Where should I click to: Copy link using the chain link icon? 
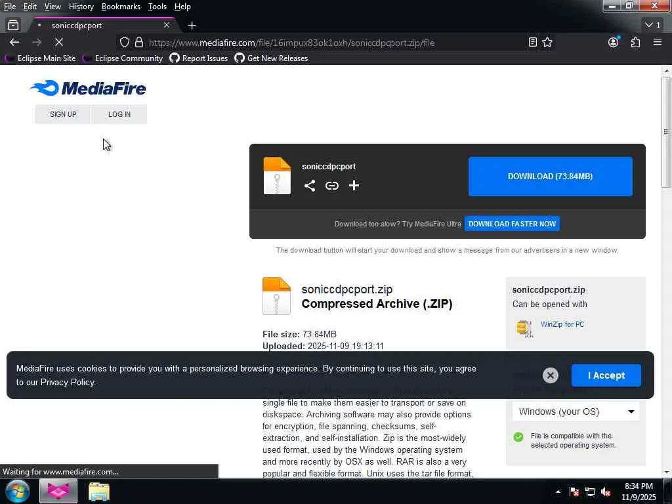click(331, 186)
